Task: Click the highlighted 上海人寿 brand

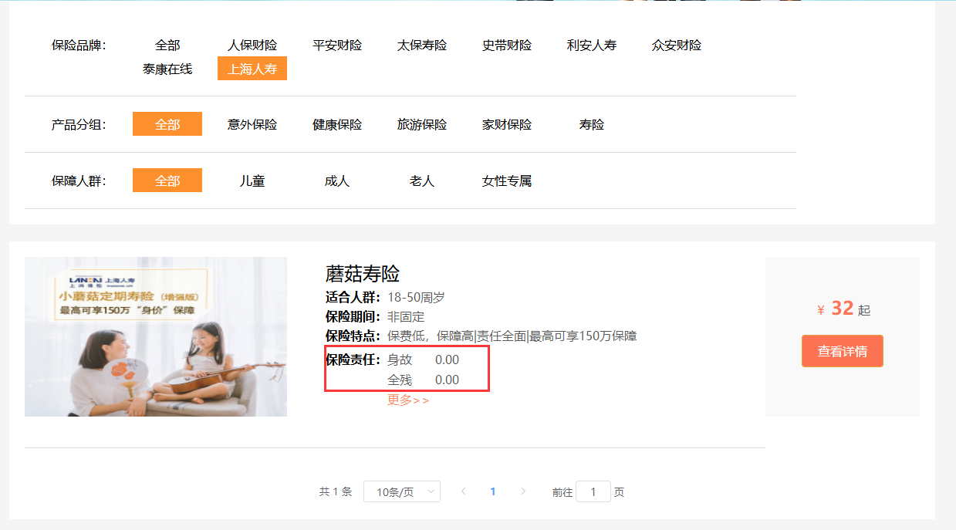Action: coord(252,69)
